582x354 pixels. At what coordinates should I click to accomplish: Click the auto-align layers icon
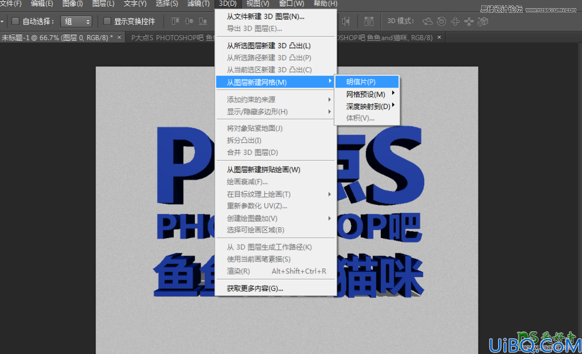(368, 21)
